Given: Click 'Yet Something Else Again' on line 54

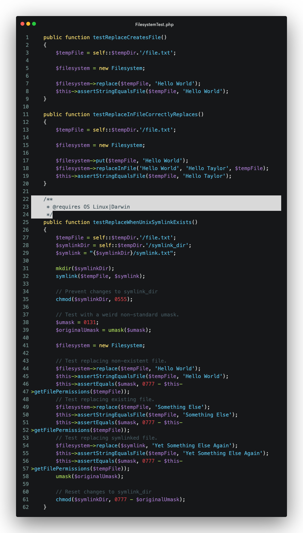Looking at the screenshot, I should click(x=192, y=445).
